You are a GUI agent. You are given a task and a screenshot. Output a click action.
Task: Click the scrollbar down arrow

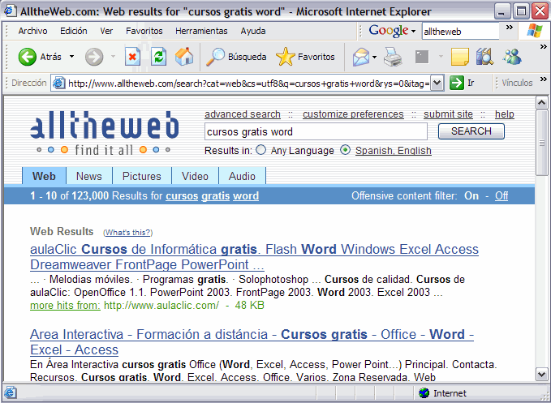pyautogui.click(x=541, y=374)
